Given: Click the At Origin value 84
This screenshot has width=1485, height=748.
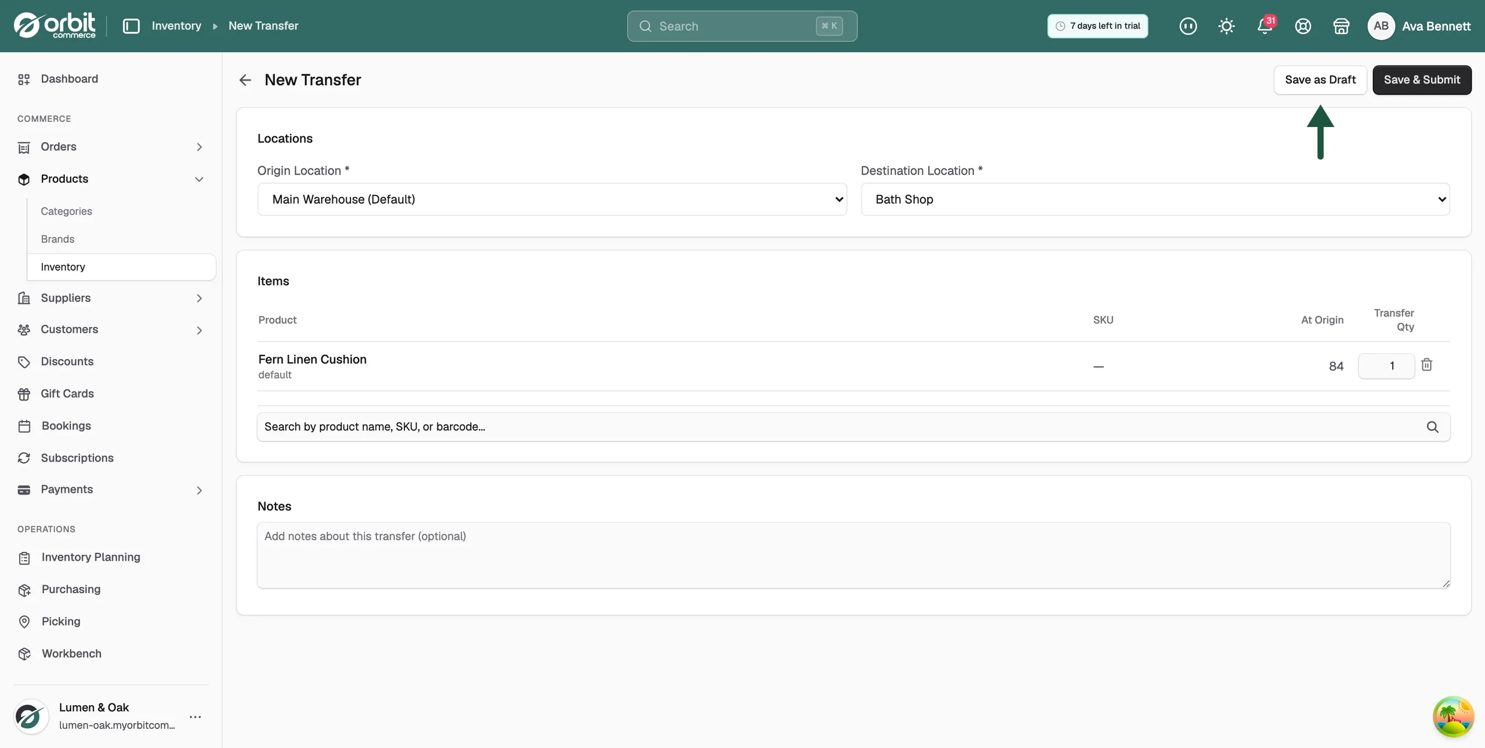Looking at the screenshot, I should click(x=1336, y=366).
